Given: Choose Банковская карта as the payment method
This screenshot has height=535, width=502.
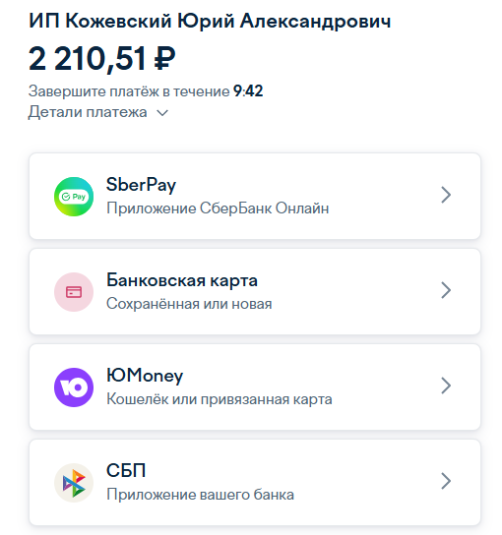Looking at the screenshot, I should (182, 280).
